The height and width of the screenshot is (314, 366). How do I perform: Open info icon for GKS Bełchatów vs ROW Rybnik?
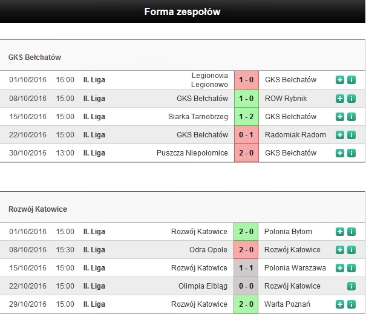pos(351,99)
